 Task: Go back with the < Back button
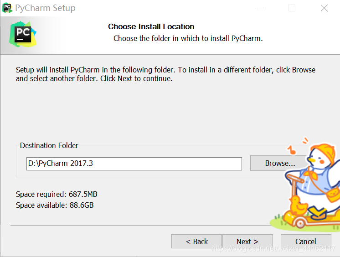[x=197, y=242]
